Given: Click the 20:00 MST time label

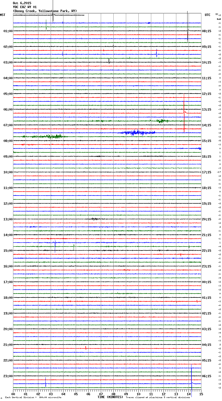Looking at the screenshot, I should click(8, 329).
